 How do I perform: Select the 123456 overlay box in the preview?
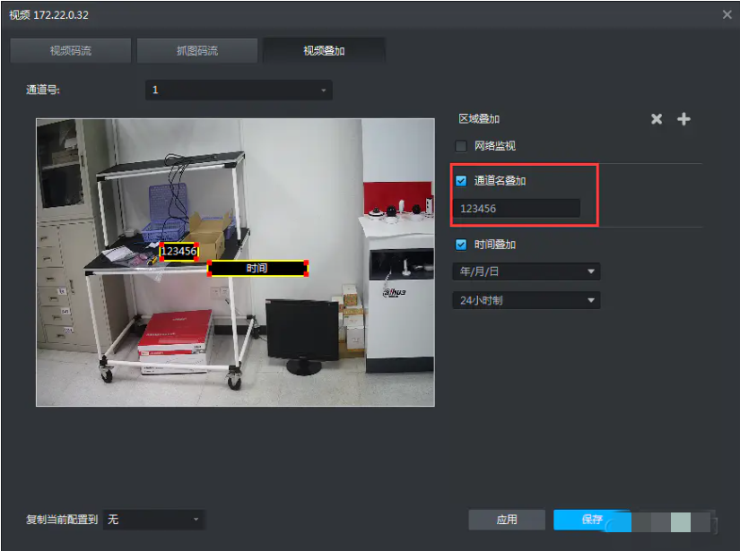(179, 252)
